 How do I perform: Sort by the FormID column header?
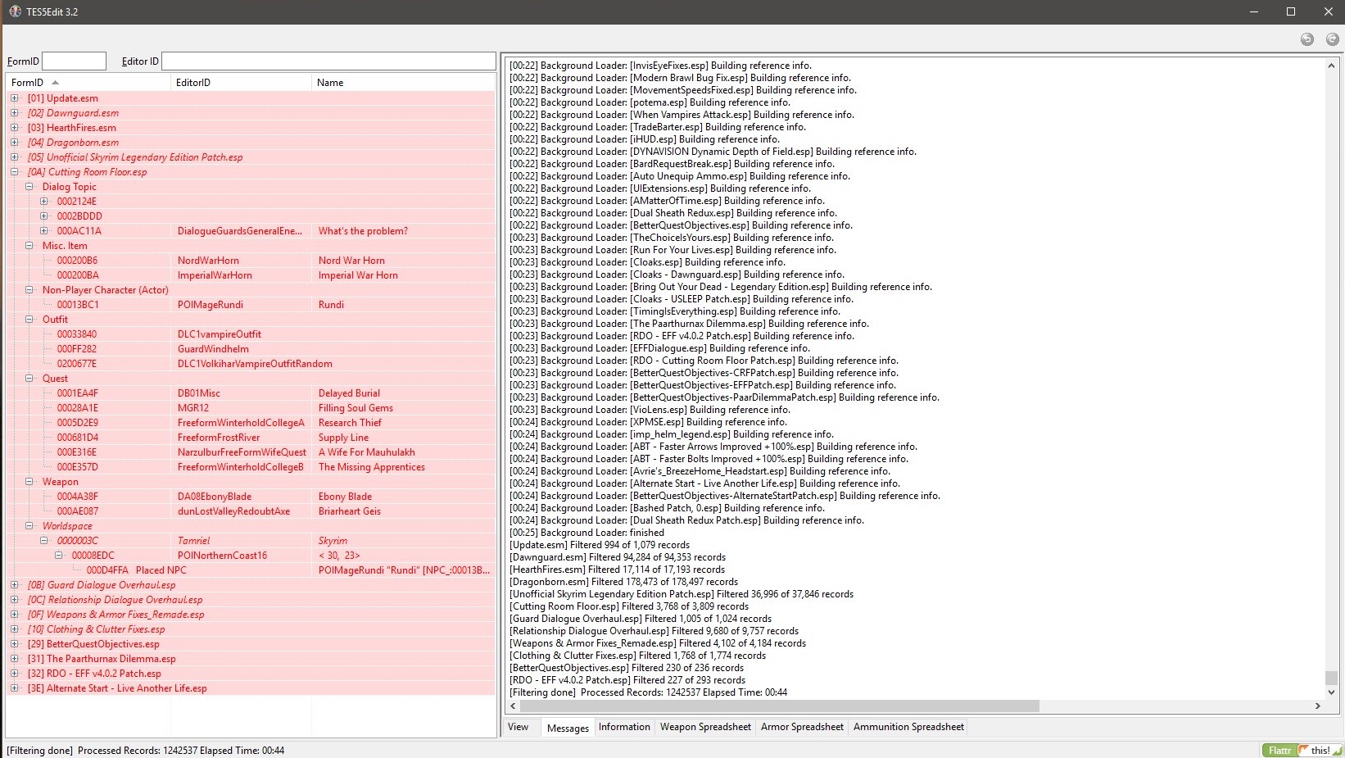pyautogui.click(x=88, y=83)
